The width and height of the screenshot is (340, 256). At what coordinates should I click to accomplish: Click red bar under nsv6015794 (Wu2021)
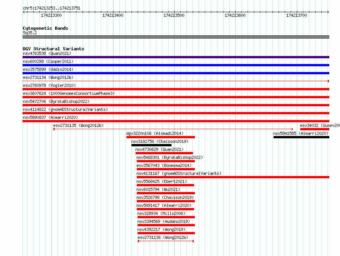pyautogui.click(x=166, y=193)
